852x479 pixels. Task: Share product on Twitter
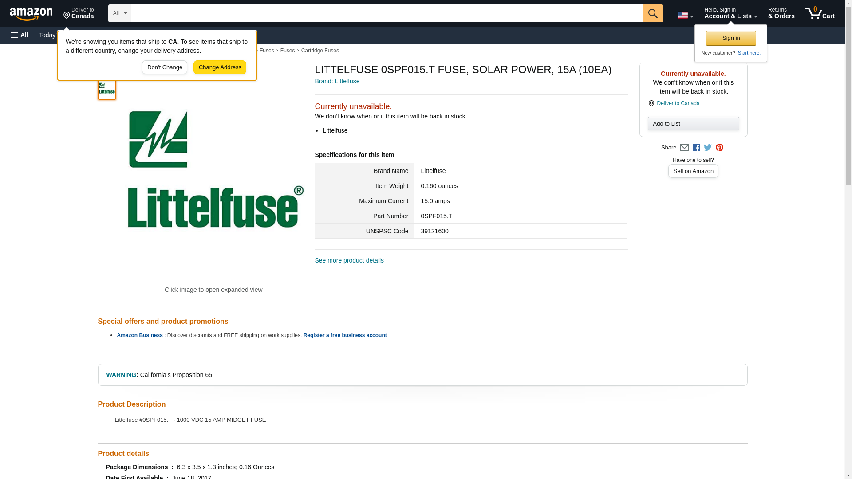(x=708, y=148)
